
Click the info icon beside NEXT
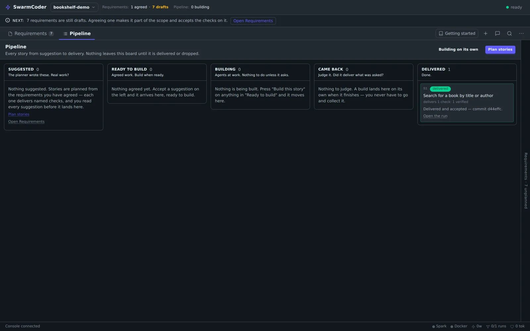[8, 21]
